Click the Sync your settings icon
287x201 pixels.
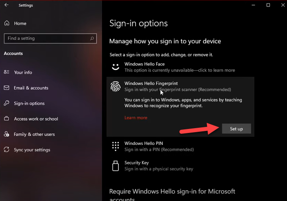click(x=7, y=150)
